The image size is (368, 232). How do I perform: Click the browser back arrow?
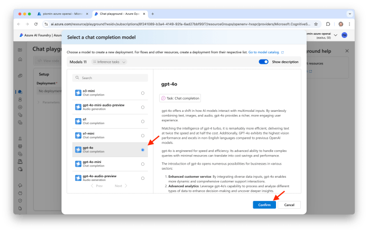coord(19,24)
